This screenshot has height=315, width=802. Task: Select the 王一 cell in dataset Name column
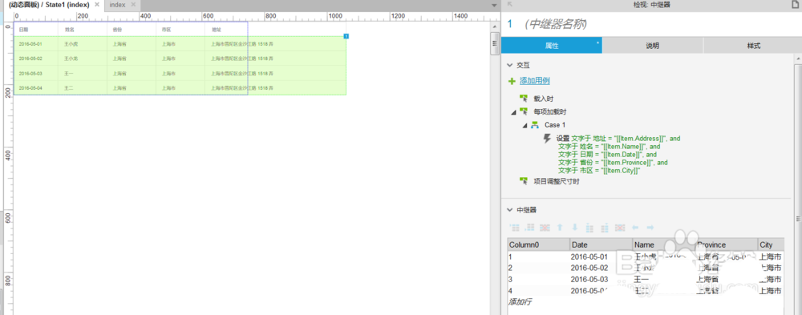tap(664, 279)
